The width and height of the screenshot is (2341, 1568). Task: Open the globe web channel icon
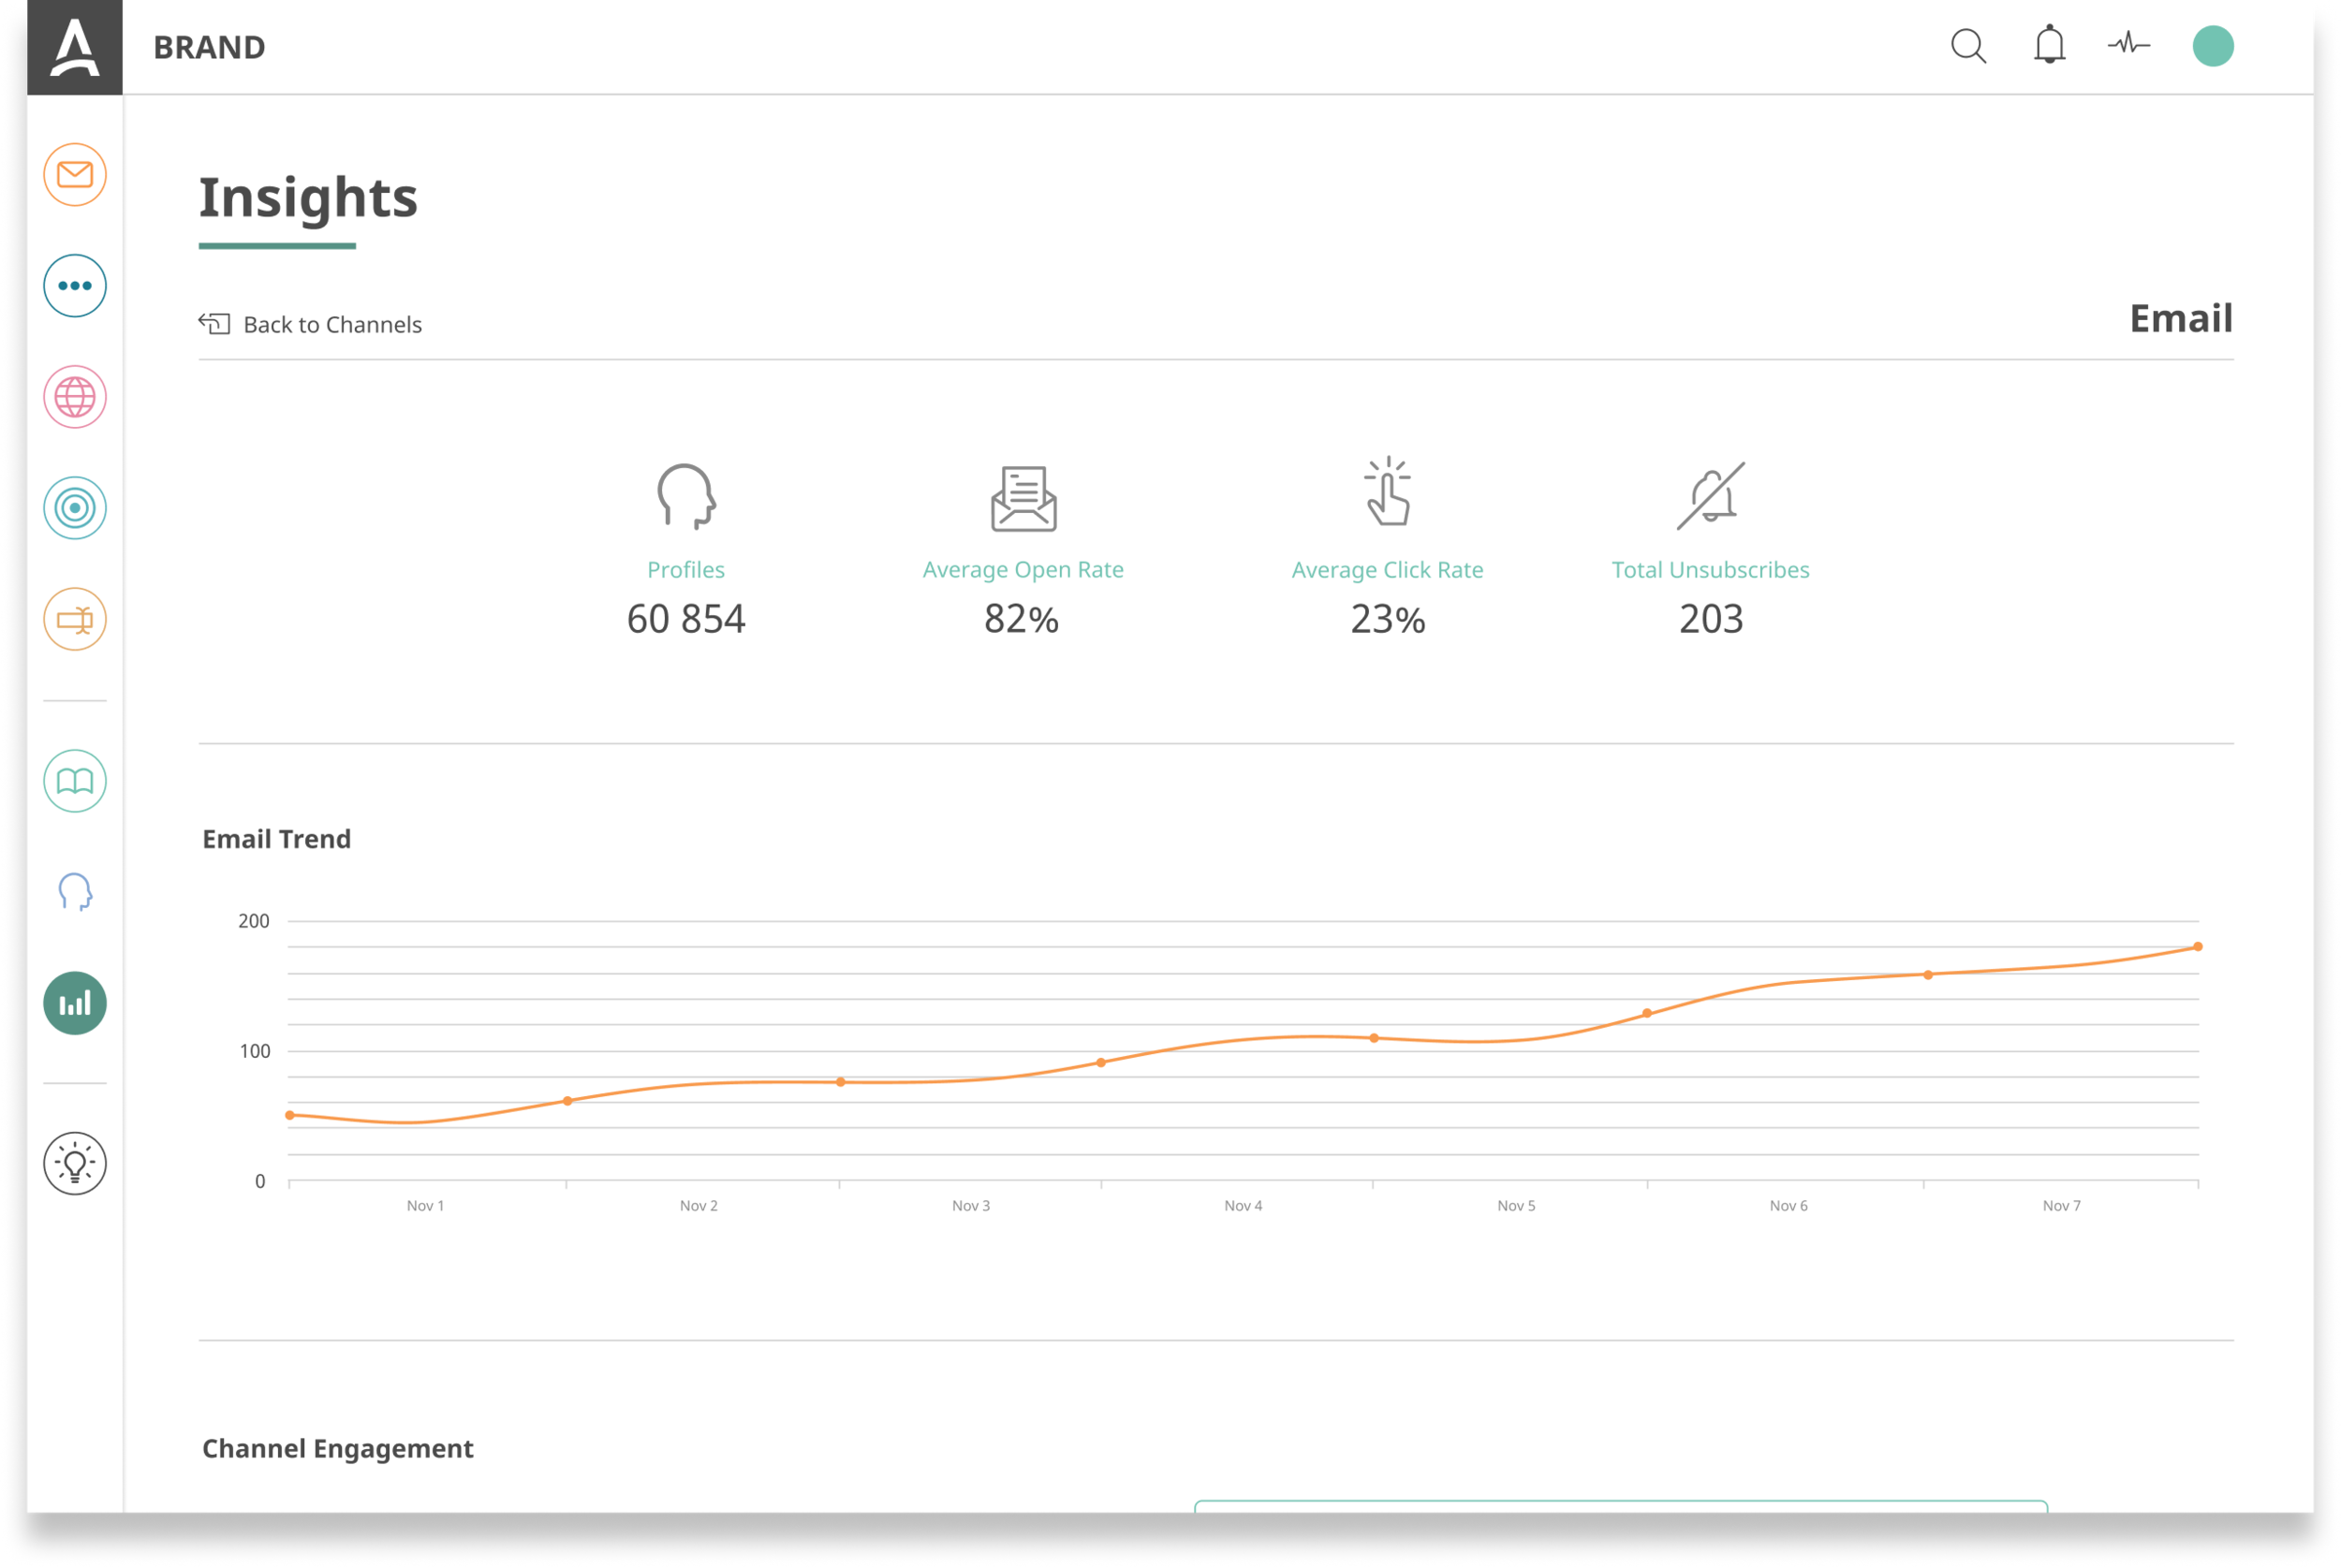click(75, 397)
